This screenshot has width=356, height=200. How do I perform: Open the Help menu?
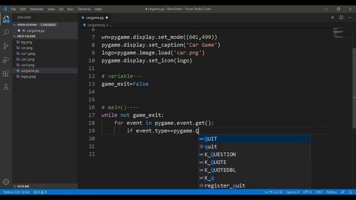point(98,9)
